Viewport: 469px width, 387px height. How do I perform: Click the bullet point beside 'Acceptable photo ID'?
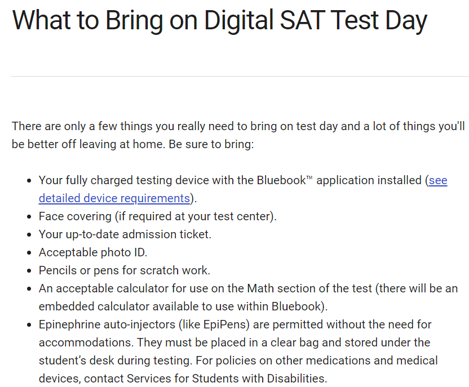pos(29,253)
